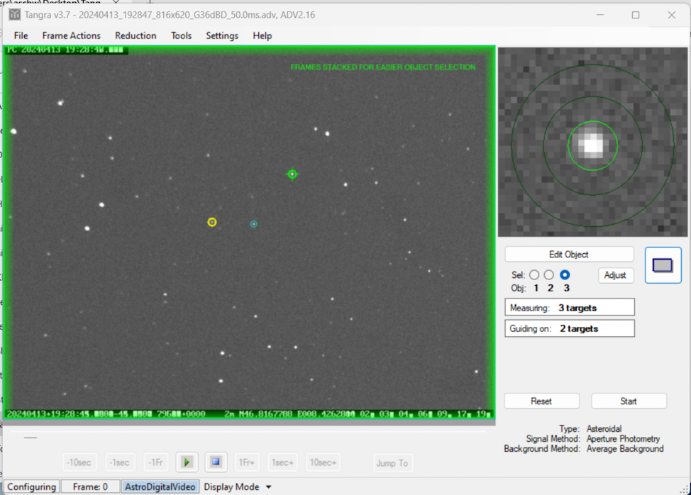Select object 3 radio button
This screenshot has width=691, height=495.
point(565,274)
